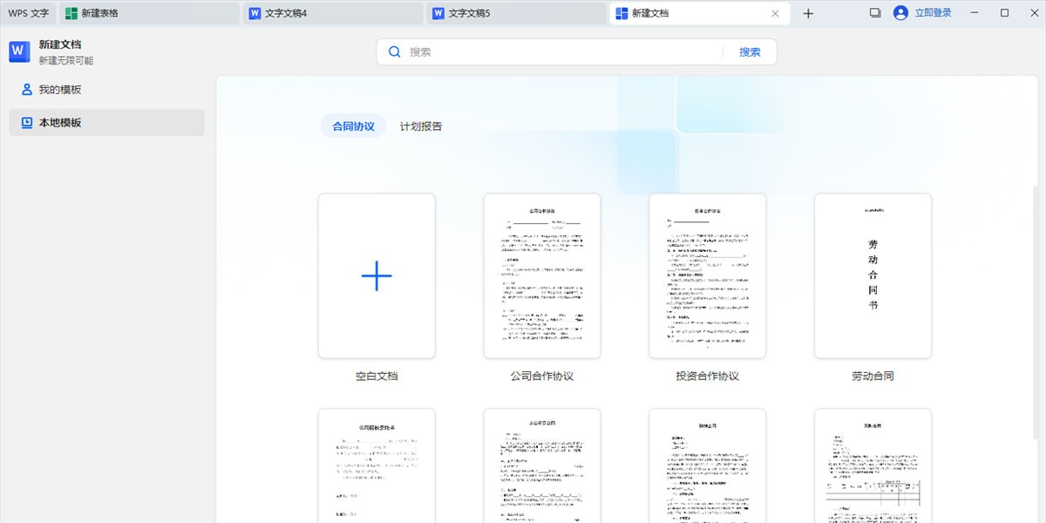Open the 投资合作协议 template thumbnail

708,275
